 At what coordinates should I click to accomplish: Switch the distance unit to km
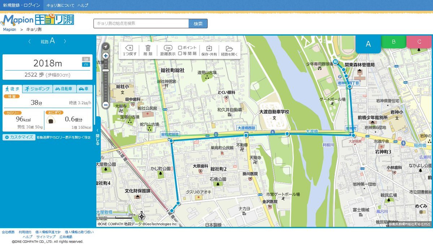[x=86, y=59]
